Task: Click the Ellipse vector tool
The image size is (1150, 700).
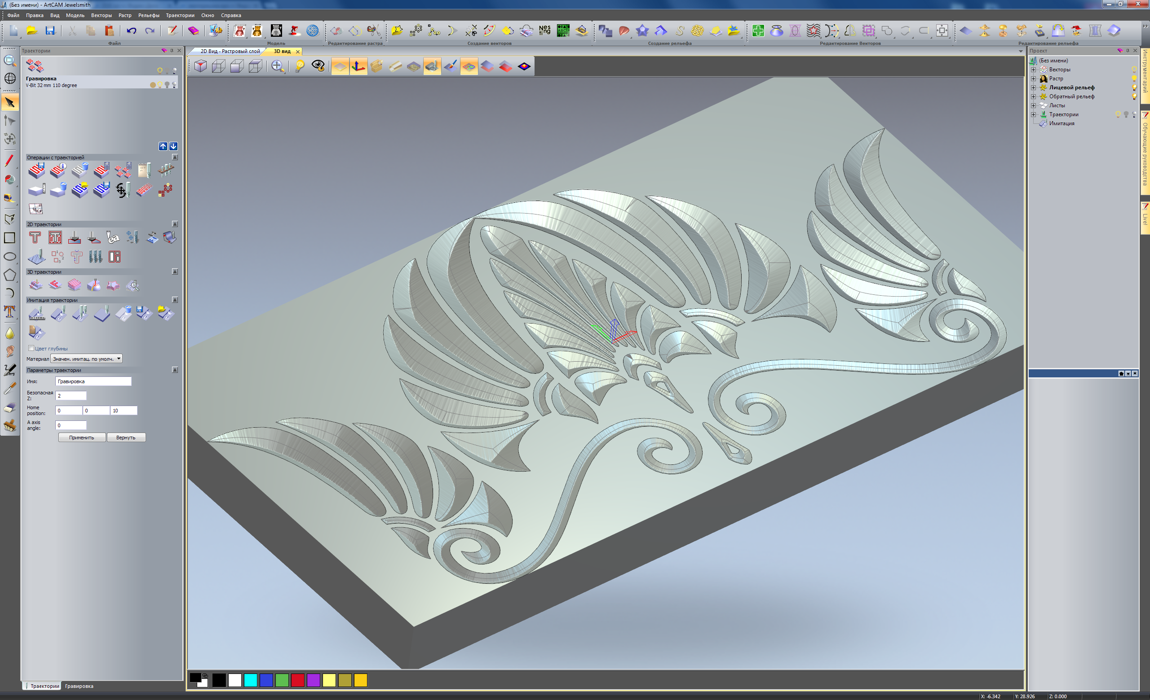Action: (9, 256)
